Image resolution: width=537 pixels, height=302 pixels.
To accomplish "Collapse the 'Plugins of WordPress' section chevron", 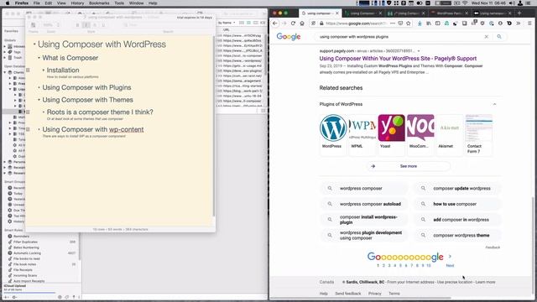I will (x=494, y=104).
